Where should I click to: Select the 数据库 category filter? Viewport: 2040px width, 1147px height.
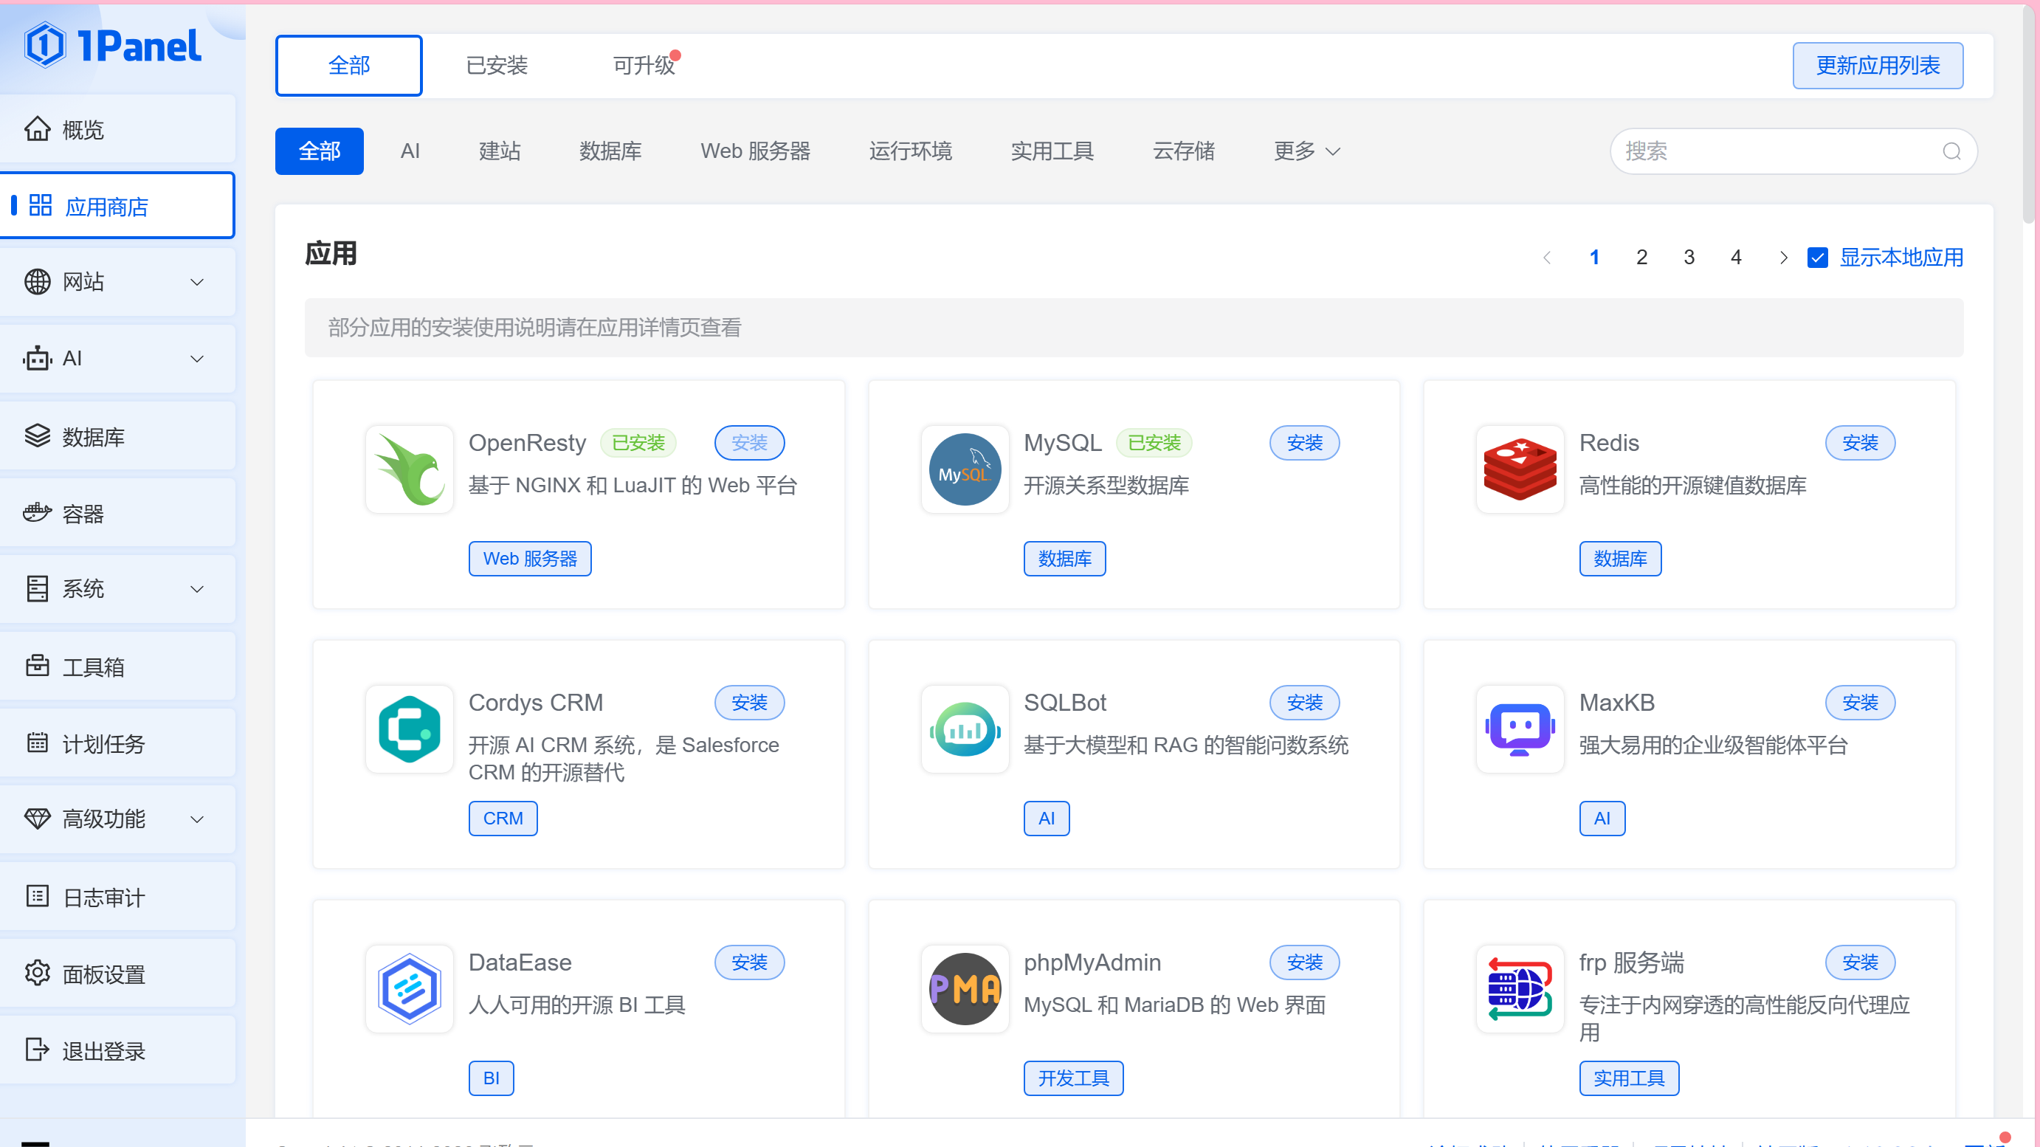click(610, 151)
